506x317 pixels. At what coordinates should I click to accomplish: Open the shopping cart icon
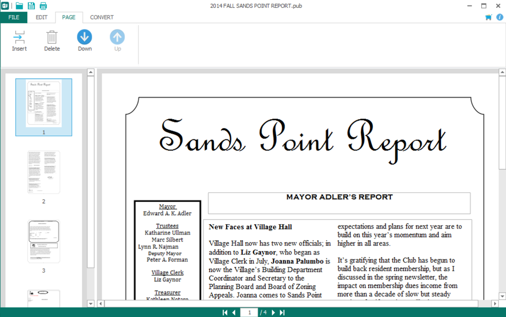point(489,17)
